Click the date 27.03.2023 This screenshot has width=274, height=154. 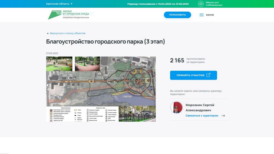[52, 53]
